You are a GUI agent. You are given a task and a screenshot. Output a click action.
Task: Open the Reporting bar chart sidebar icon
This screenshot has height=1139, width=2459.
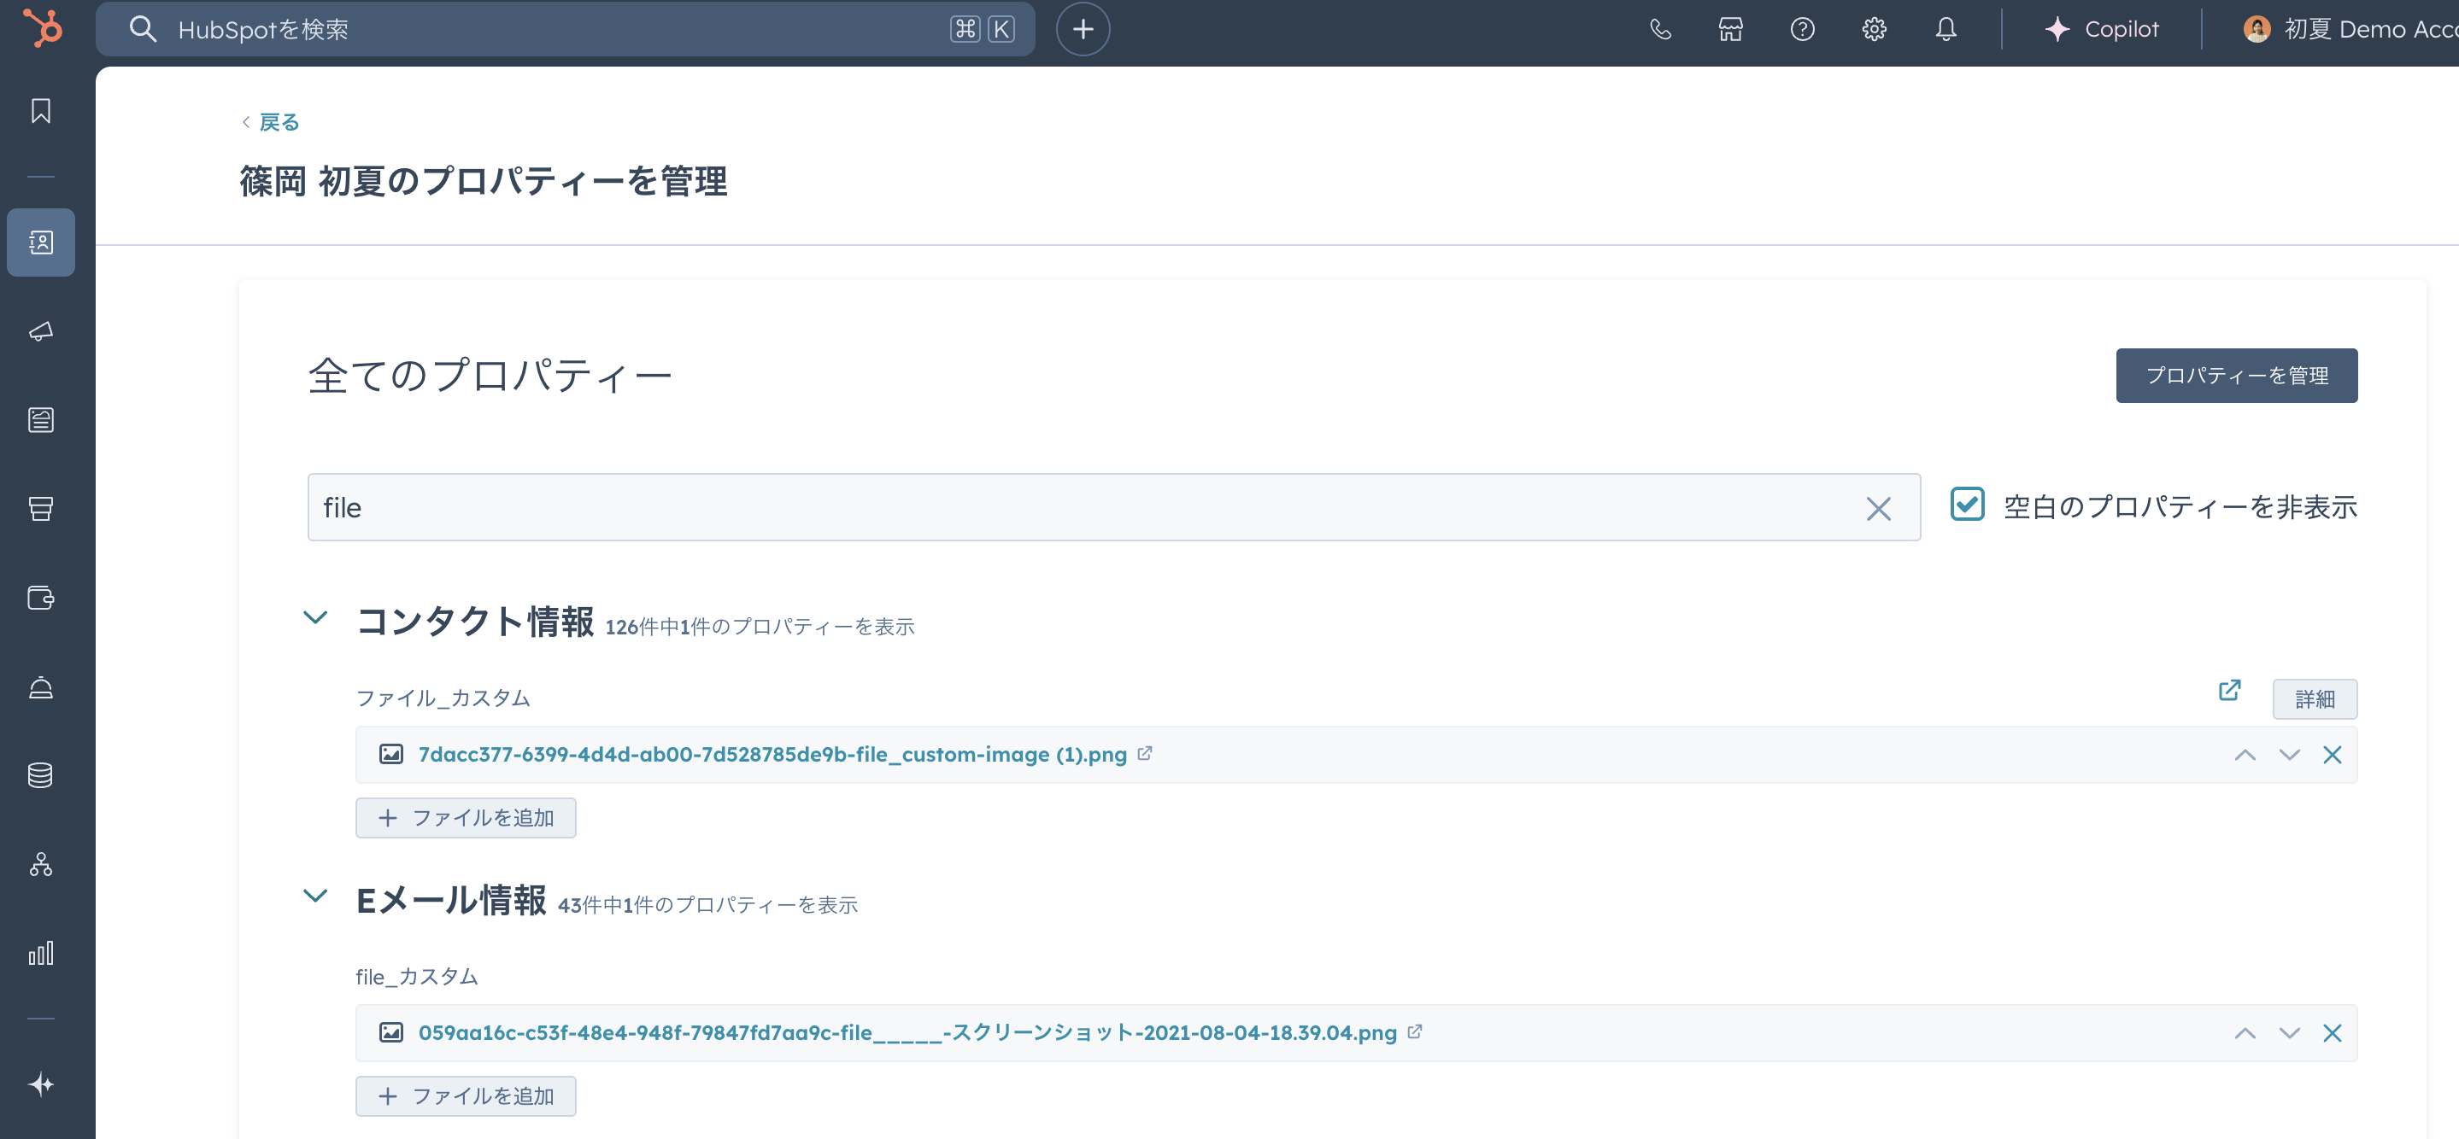pos(41,953)
